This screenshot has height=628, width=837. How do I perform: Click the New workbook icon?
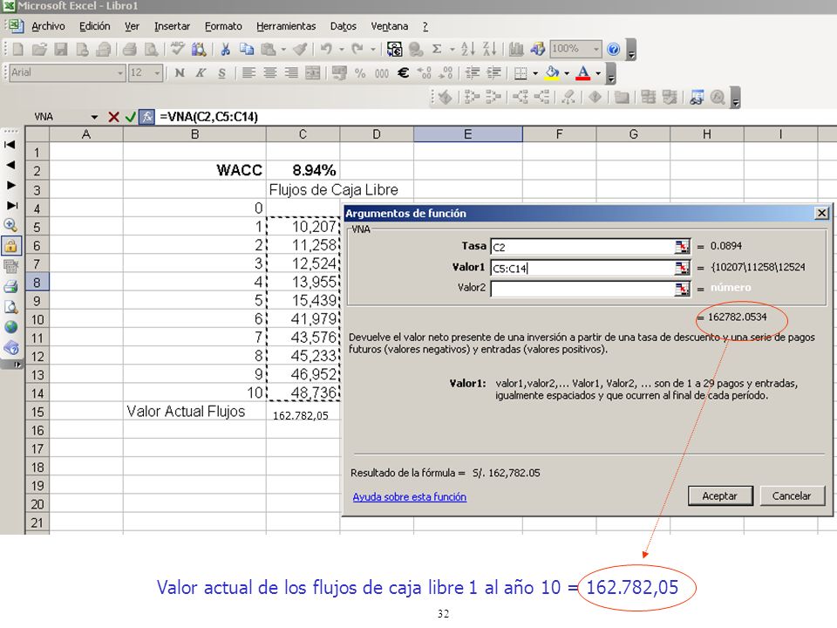pyautogui.click(x=18, y=49)
